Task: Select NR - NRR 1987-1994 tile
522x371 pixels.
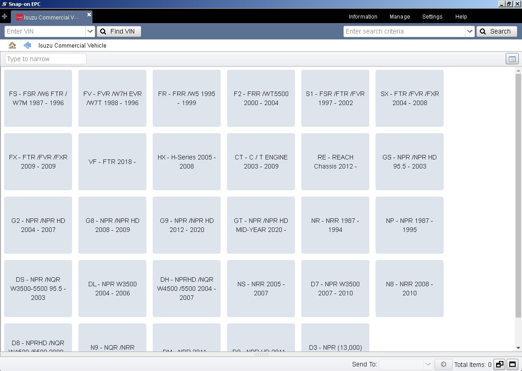Action: click(x=335, y=225)
